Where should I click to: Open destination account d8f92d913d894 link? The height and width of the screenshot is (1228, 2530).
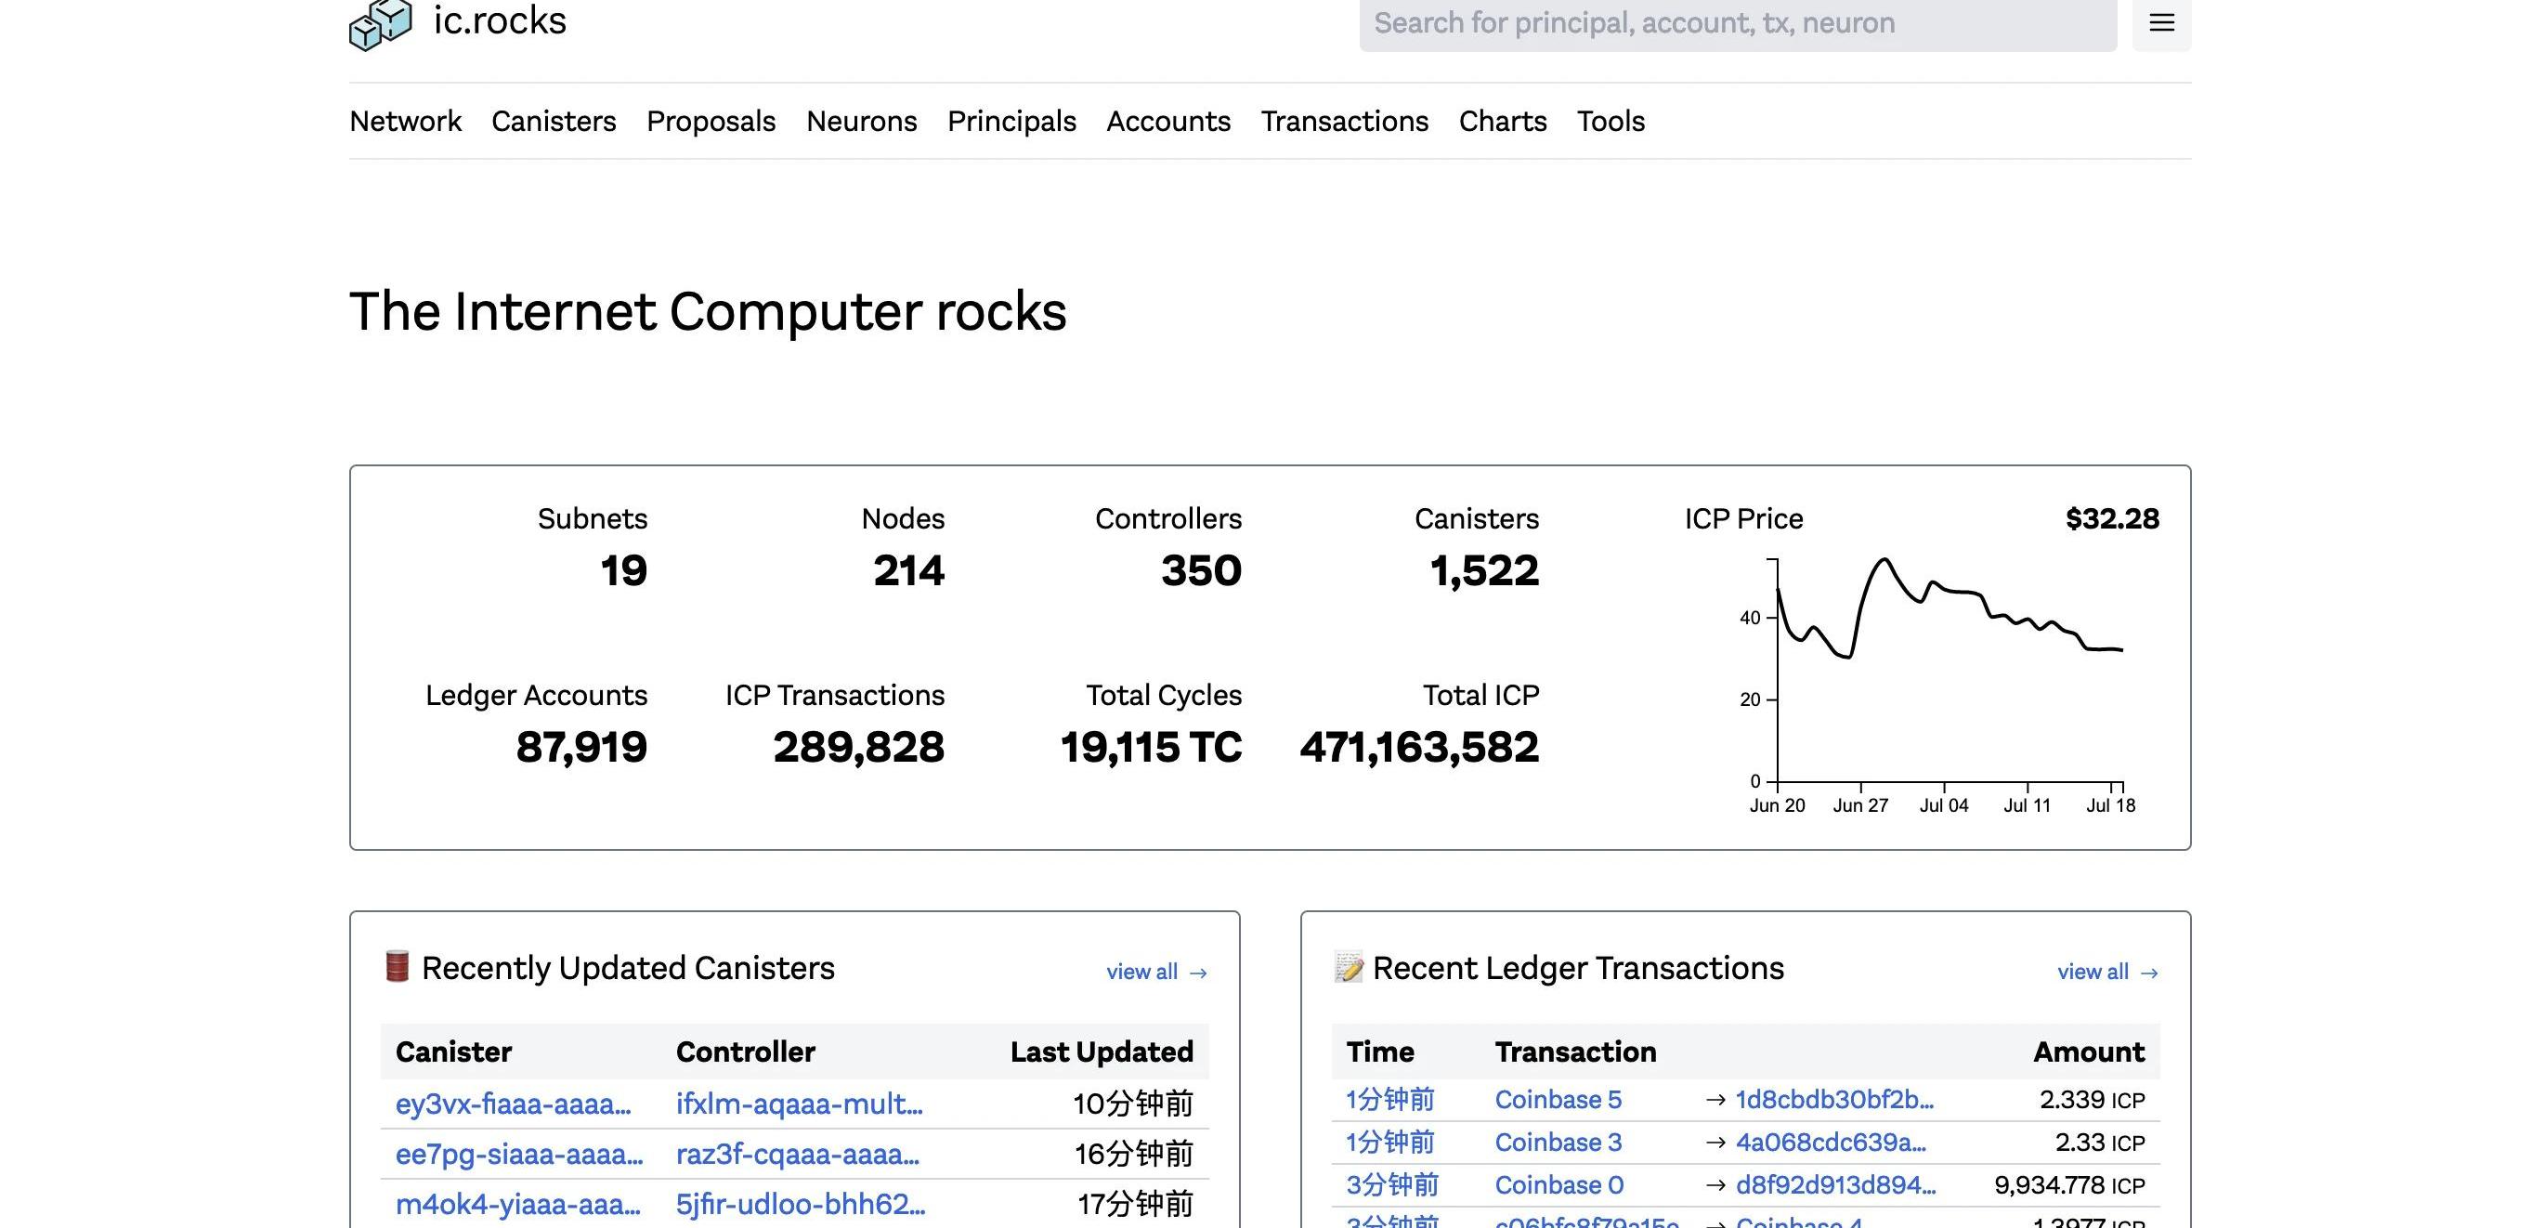click(1834, 1184)
